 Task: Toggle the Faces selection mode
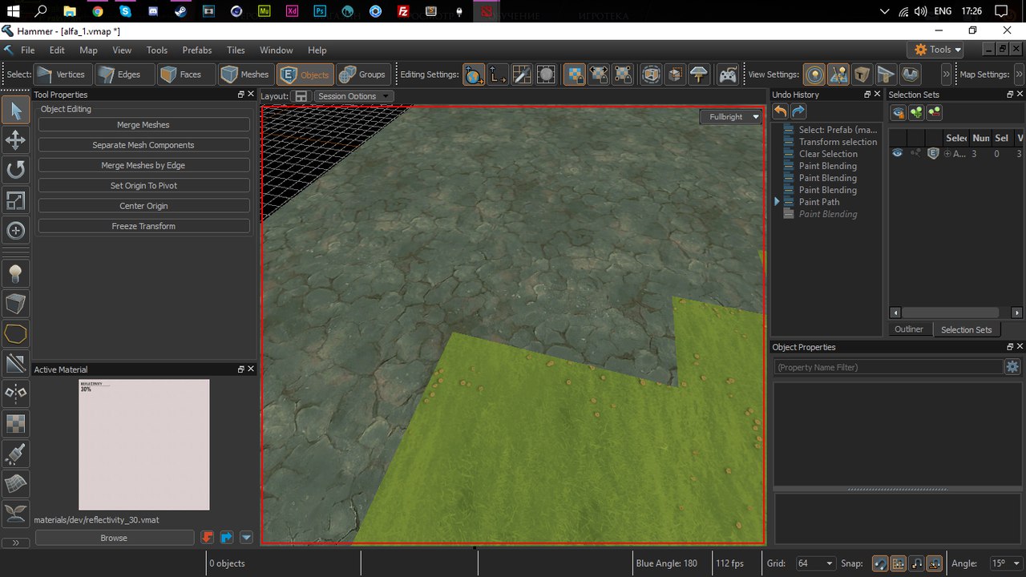(x=181, y=75)
